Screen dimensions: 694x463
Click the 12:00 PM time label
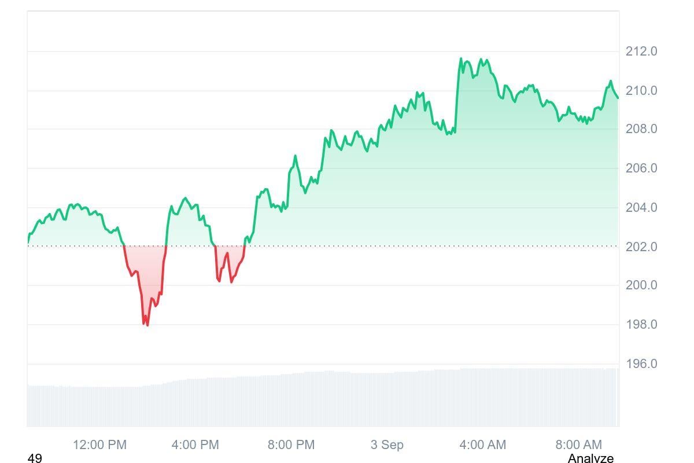pos(99,445)
